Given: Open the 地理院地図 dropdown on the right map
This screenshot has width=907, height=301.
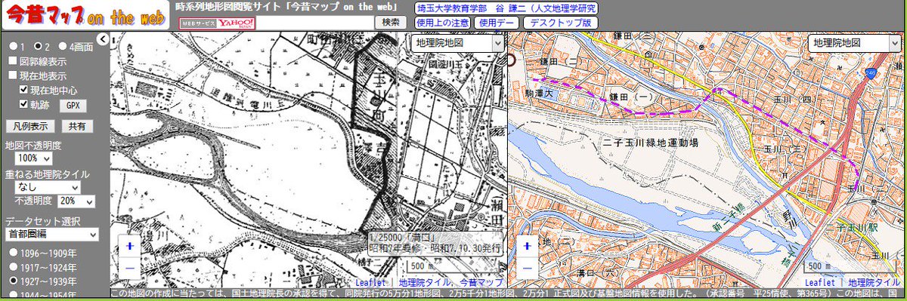Looking at the screenshot, I should coord(853,43).
